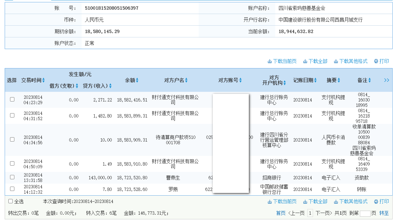Click top 下载当前页 download link
The image size is (394, 220).
282,61
